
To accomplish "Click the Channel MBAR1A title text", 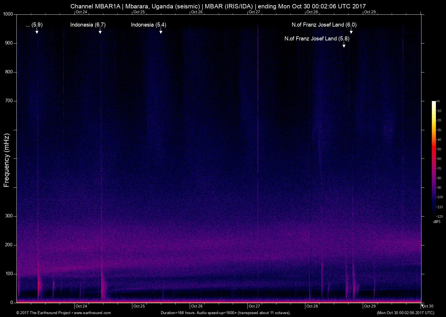I will pyautogui.click(x=95, y=6).
